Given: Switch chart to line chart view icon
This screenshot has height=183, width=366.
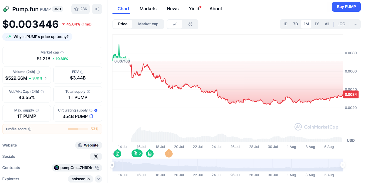Looking at the screenshot, I should 175,24.
